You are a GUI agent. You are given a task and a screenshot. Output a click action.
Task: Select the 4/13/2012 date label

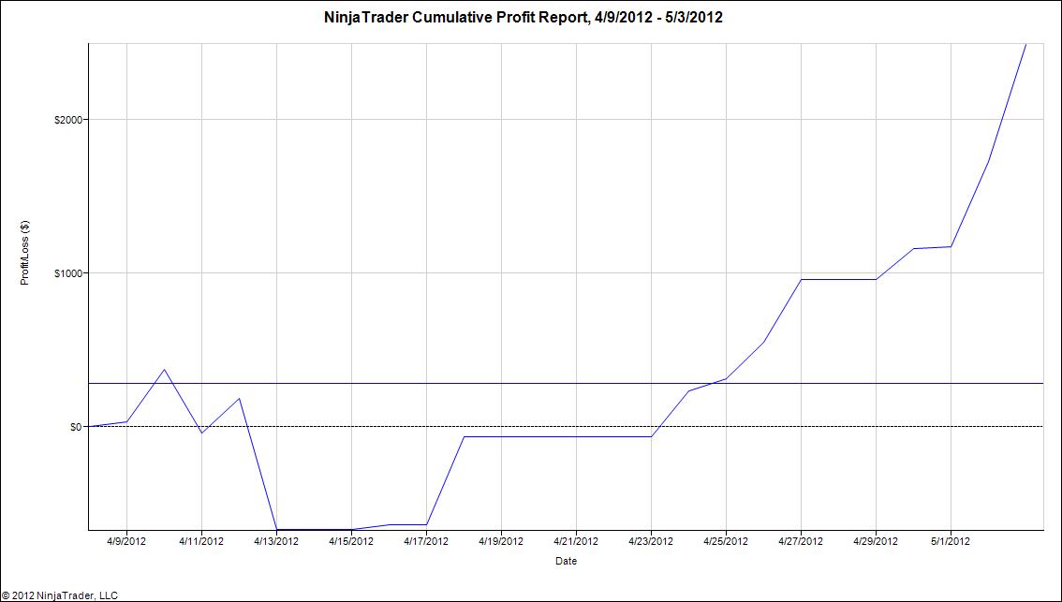pos(276,541)
